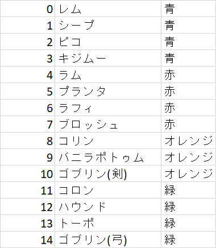Click the ハウンド cell

tap(108, 206)
